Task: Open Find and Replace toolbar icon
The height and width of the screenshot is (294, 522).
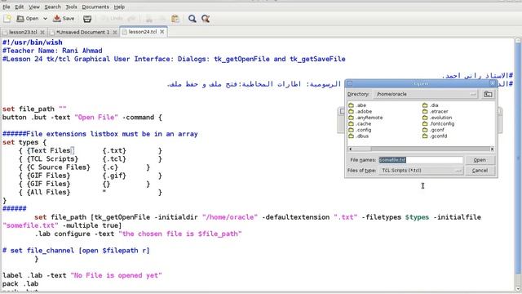Action: (206, 19)
